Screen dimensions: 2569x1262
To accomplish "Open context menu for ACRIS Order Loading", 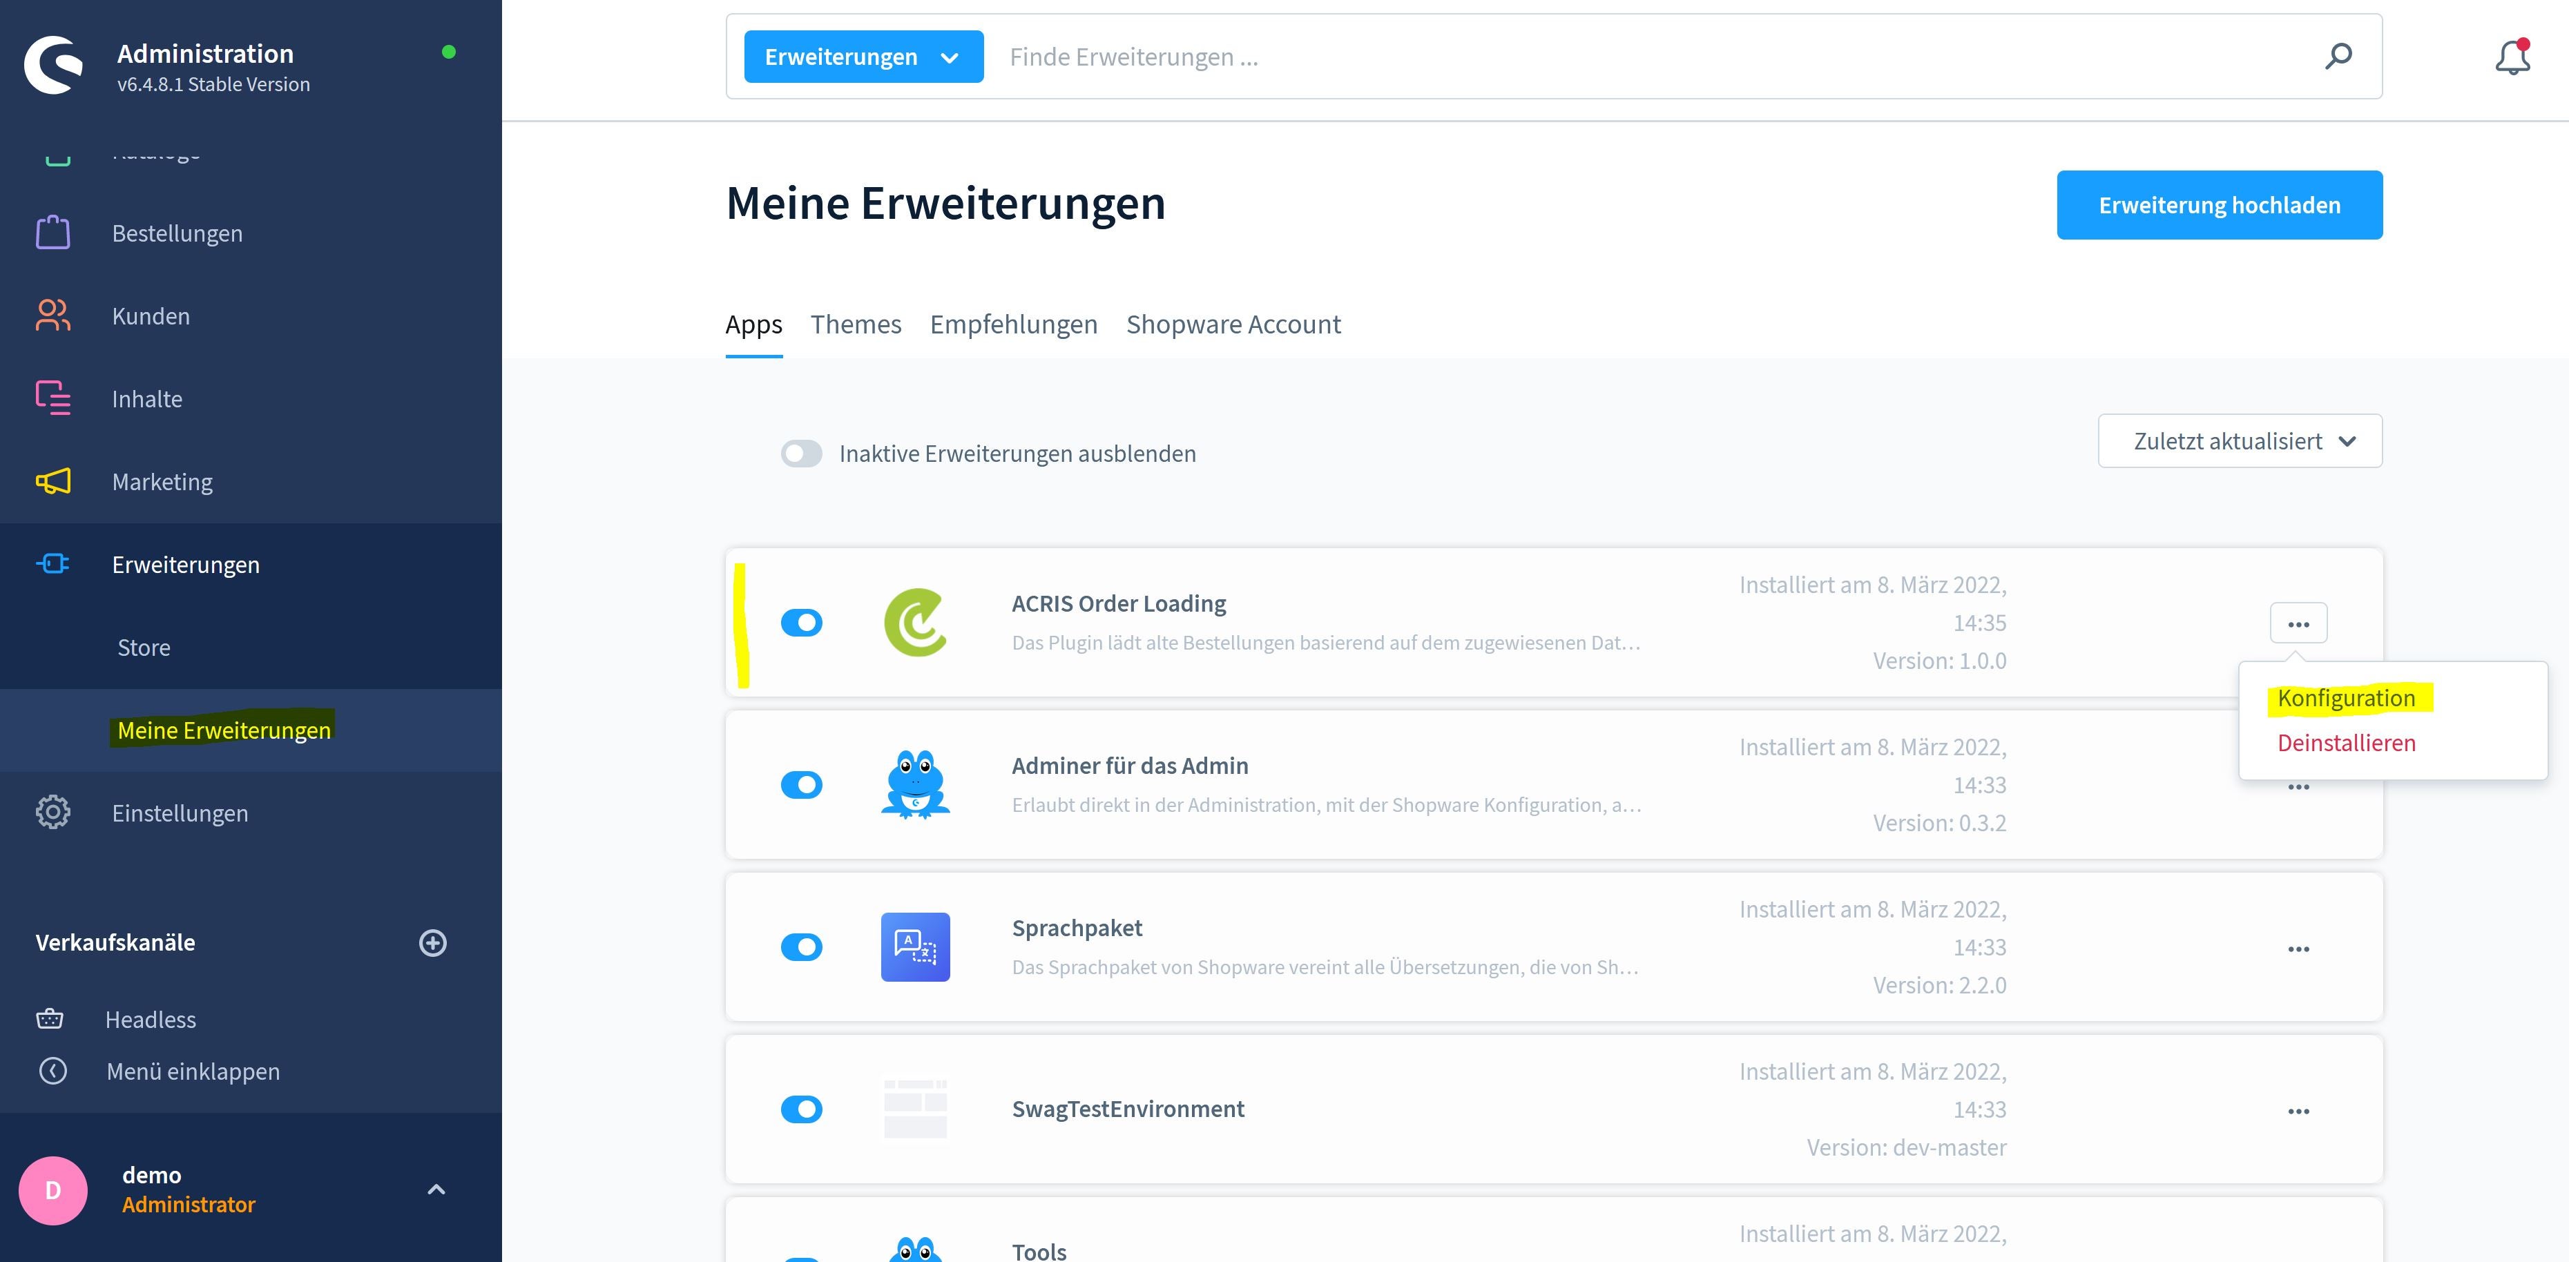I will pos(2299,623).
